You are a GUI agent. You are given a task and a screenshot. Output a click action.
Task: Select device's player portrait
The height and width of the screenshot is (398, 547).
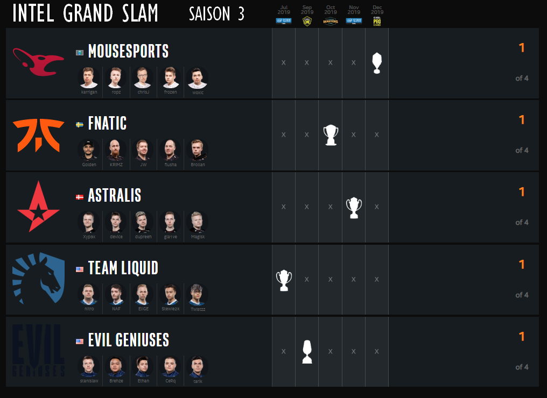click(116, 222)
